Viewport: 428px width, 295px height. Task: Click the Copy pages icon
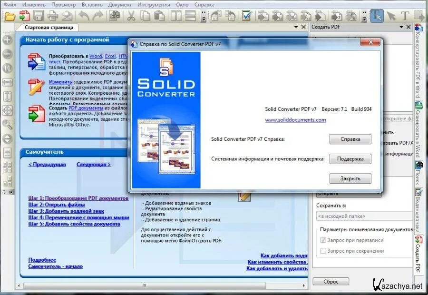click(x=145, y=16)
